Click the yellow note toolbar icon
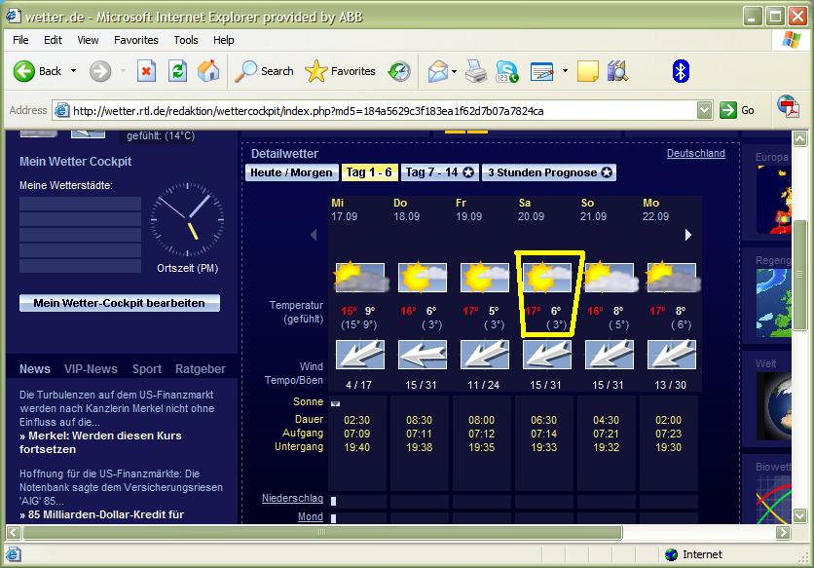 point(588,71)
